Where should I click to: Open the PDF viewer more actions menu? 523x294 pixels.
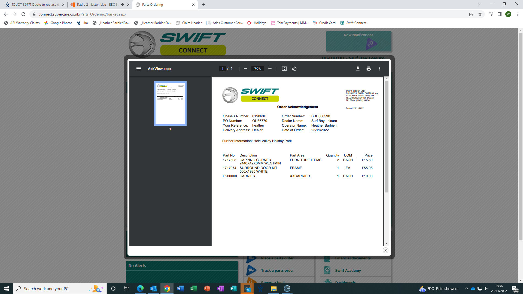[x=380, y=69]
